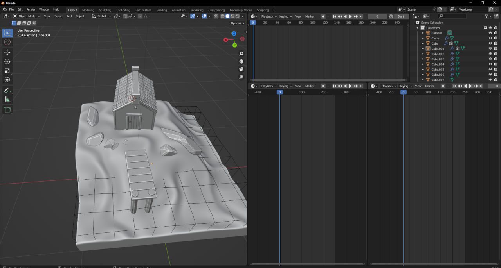Screen dimensions: 501x268
Task: Click the pan hand icon in viewport
Action: [x=241, y=61]
